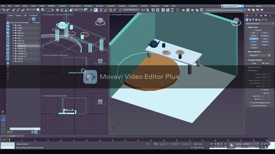
Task: Open the selection filter dropdown in toolbar
Action: tap(31, 10)
